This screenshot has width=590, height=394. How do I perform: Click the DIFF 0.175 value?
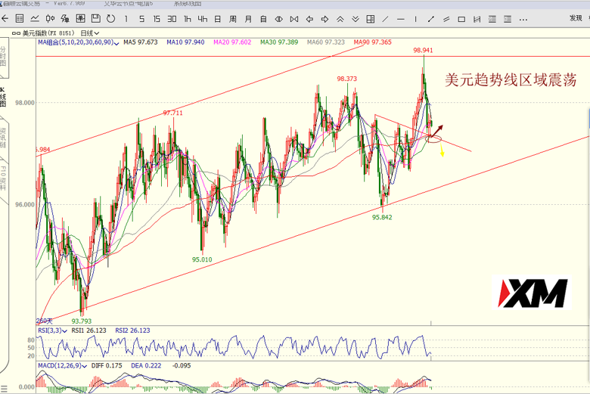107,365
